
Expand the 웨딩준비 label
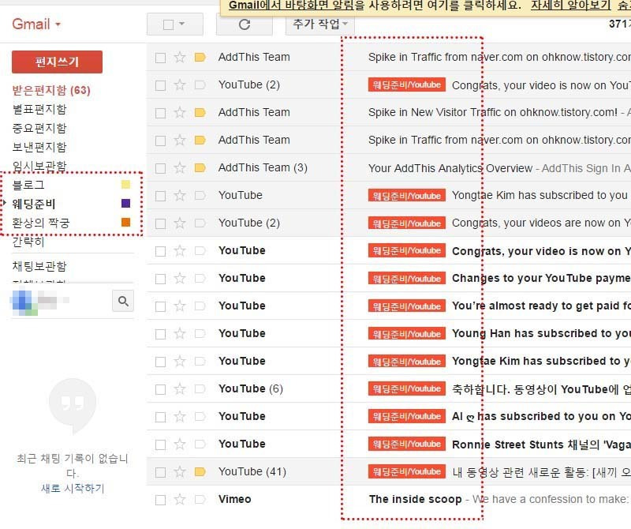click(x=5, y=203)
